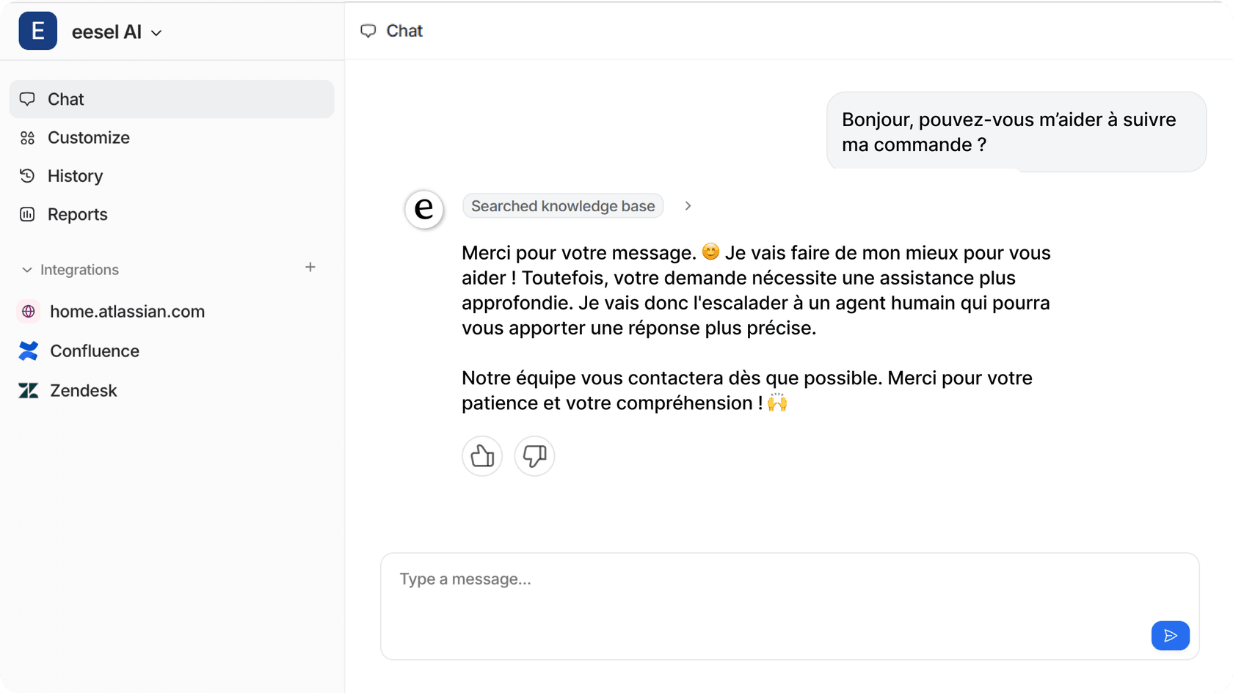
Task: Click the Confluence integration icon
Action: point(28,351)
